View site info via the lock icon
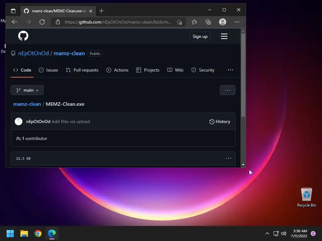Viewport: 322px width, 241px height. (58, 22)
